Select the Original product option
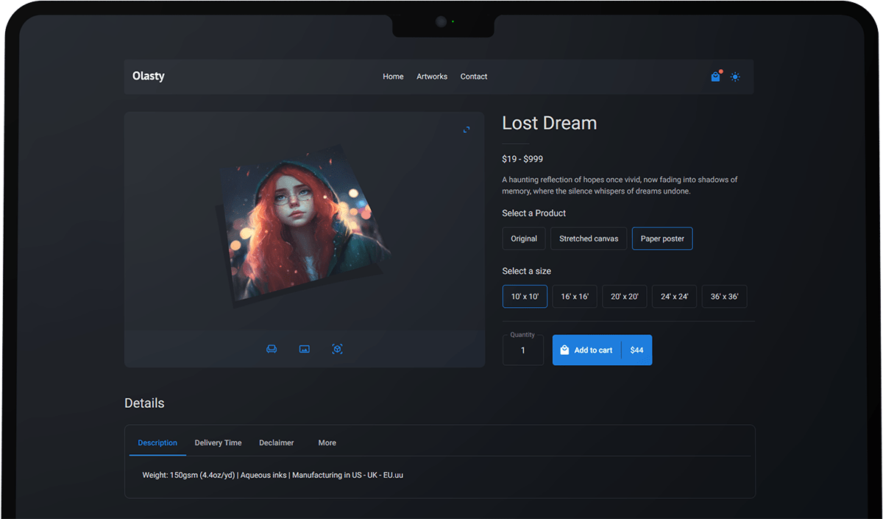Image resolution: width=883 pixels, height=519 pixels. pyautogui.click(x=524, y=239)
